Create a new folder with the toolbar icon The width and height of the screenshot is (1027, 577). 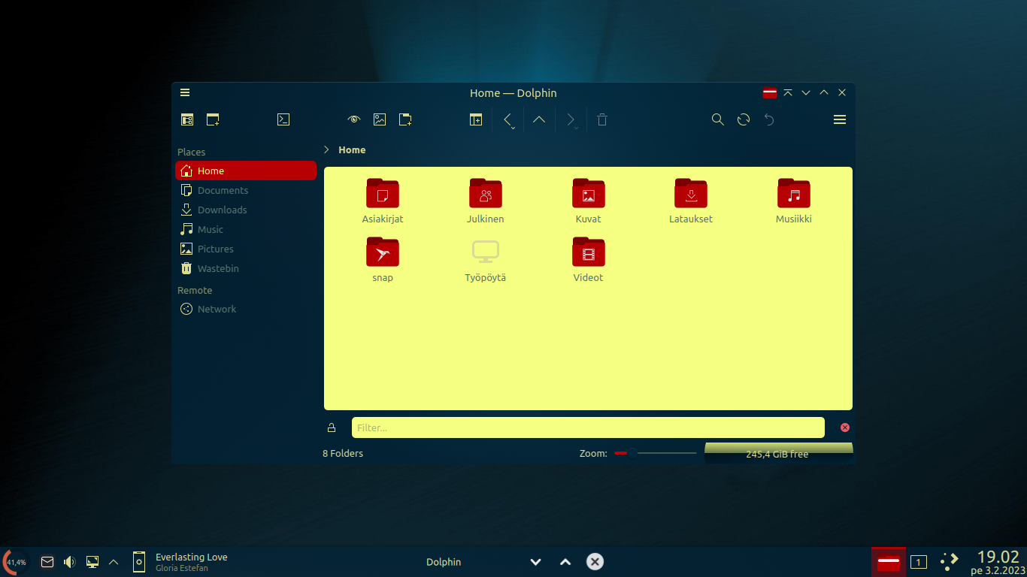pos(405,119)
